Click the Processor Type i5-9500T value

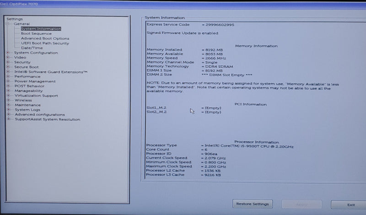click(x=249, y=146)
